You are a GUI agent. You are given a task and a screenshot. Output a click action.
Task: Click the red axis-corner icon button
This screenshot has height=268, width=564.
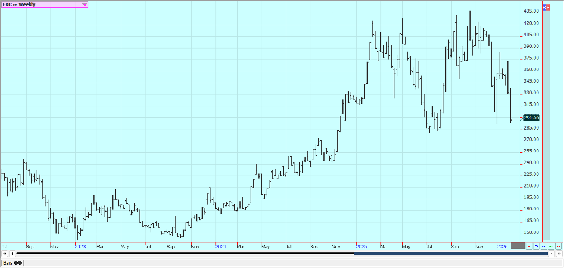529,246
